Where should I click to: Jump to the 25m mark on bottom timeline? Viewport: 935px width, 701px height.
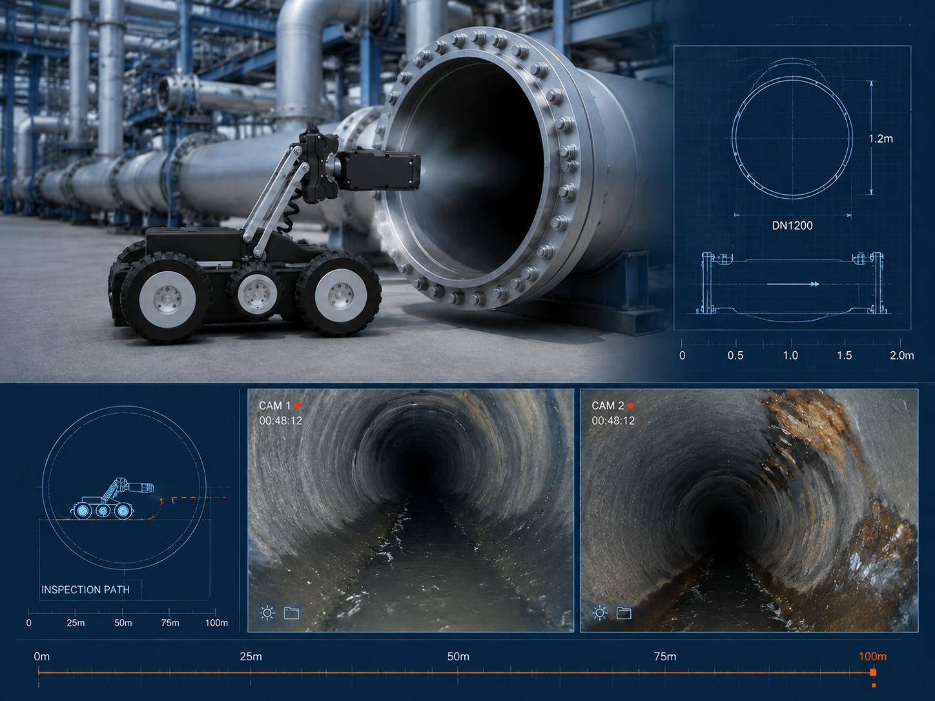tap(251, 656)
